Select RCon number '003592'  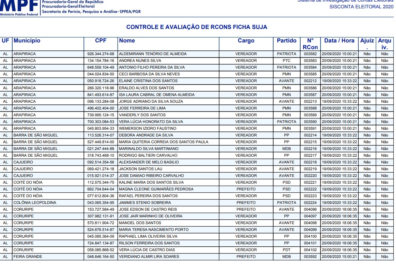310,257
